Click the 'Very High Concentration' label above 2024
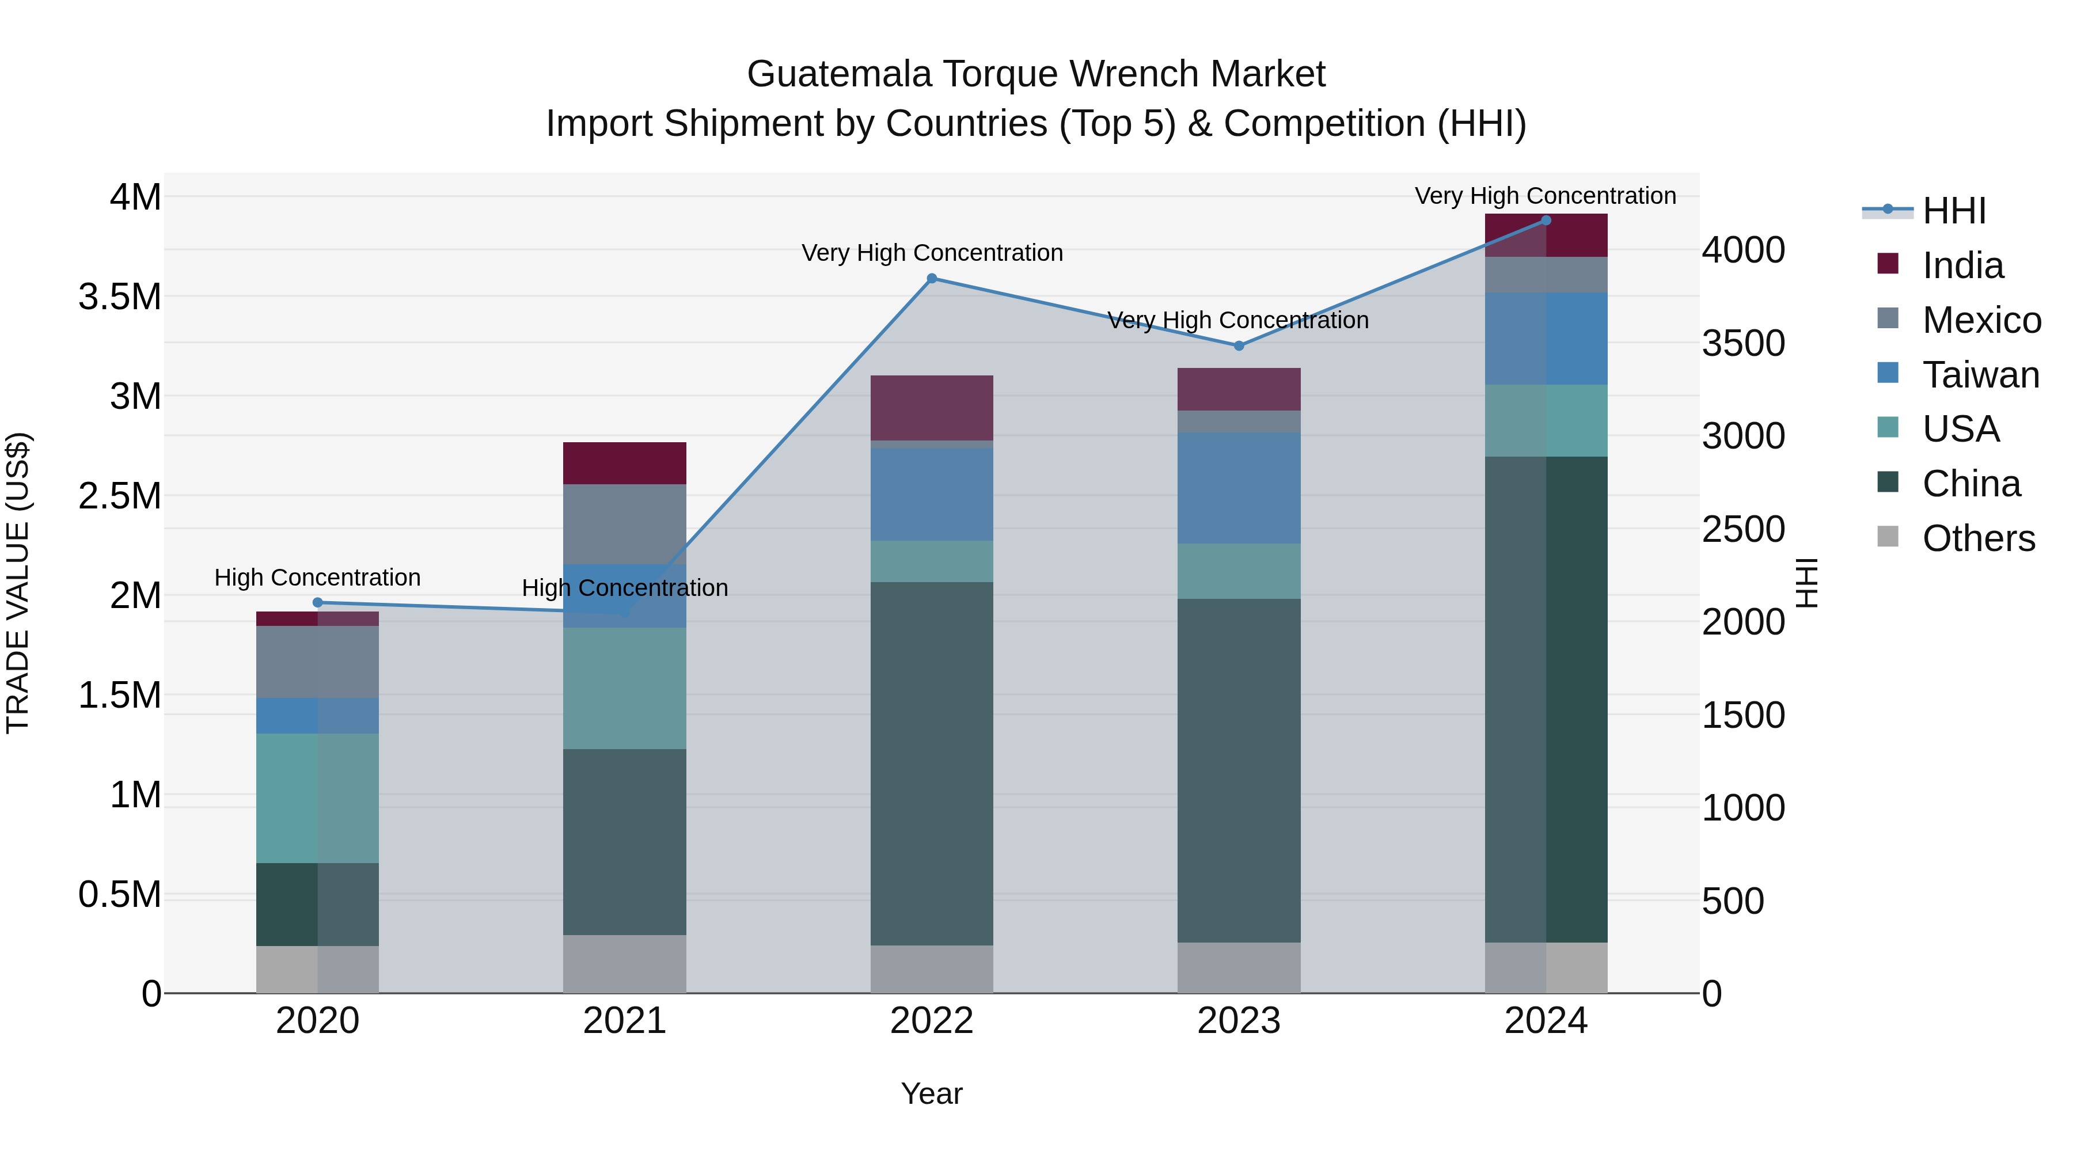 pos(1546,196)
